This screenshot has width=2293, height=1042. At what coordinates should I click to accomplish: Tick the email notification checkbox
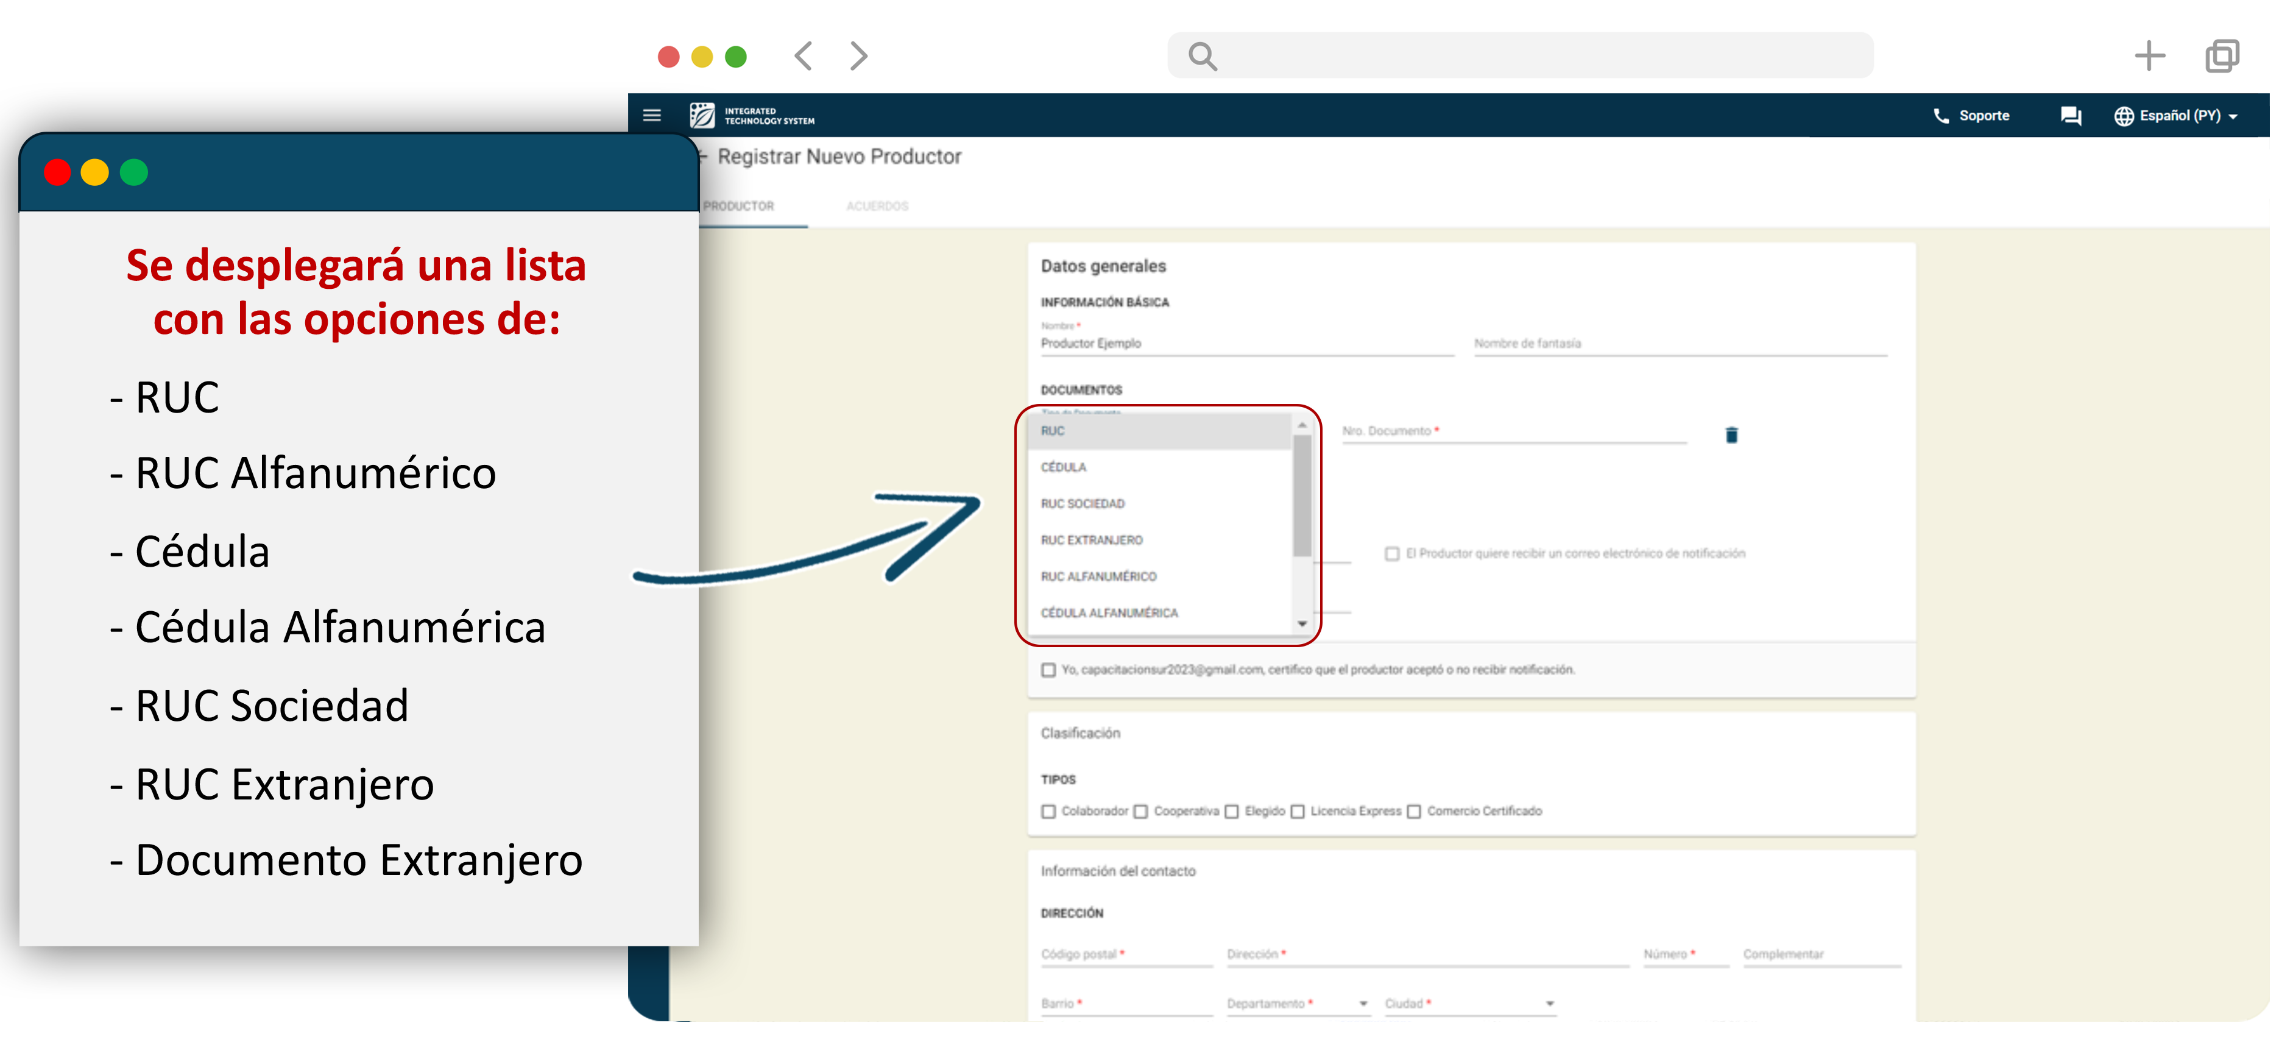(x=1392, y=554)
